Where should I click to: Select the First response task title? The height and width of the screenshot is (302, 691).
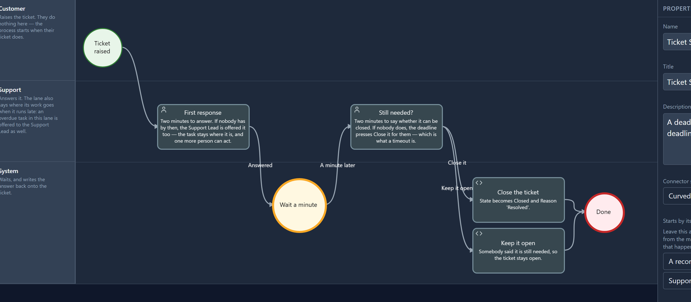(x=203, y=113)
